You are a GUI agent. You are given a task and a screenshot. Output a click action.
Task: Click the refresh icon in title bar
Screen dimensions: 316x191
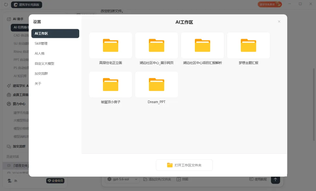tap(6, 4)
